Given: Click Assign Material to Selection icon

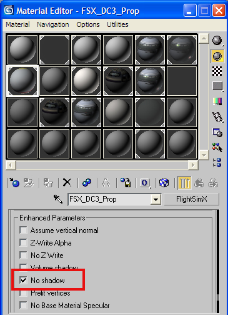Looking at the screenshot, I should click(48, 183).
